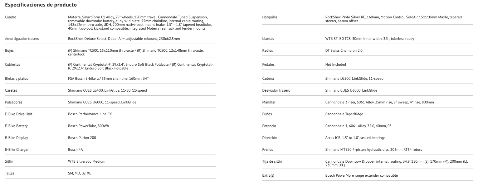Click the Cuadro specification label
The width and height of the screenshot is (478, 186).
11,17
